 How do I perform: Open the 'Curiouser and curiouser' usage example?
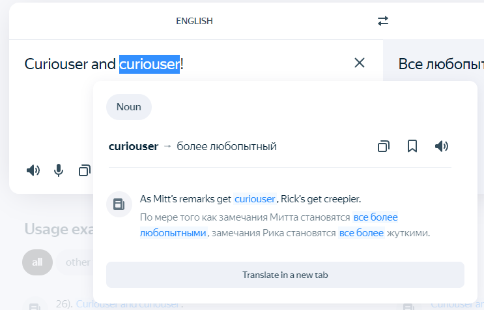[129, 304]
